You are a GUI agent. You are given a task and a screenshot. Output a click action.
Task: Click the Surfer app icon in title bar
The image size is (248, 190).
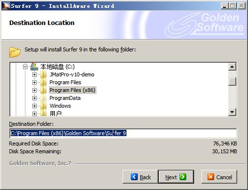pyautogui.click(x=6, y=6)
